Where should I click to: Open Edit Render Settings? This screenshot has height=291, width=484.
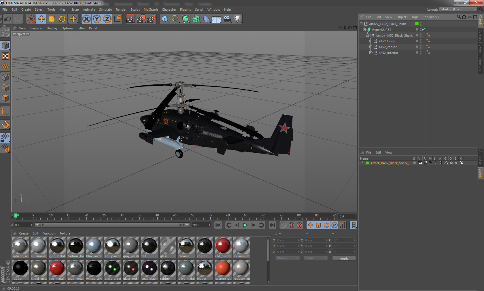pos(152,19)
